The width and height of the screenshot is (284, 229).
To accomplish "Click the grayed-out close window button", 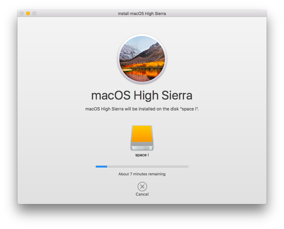I will (x=22, y=13).
